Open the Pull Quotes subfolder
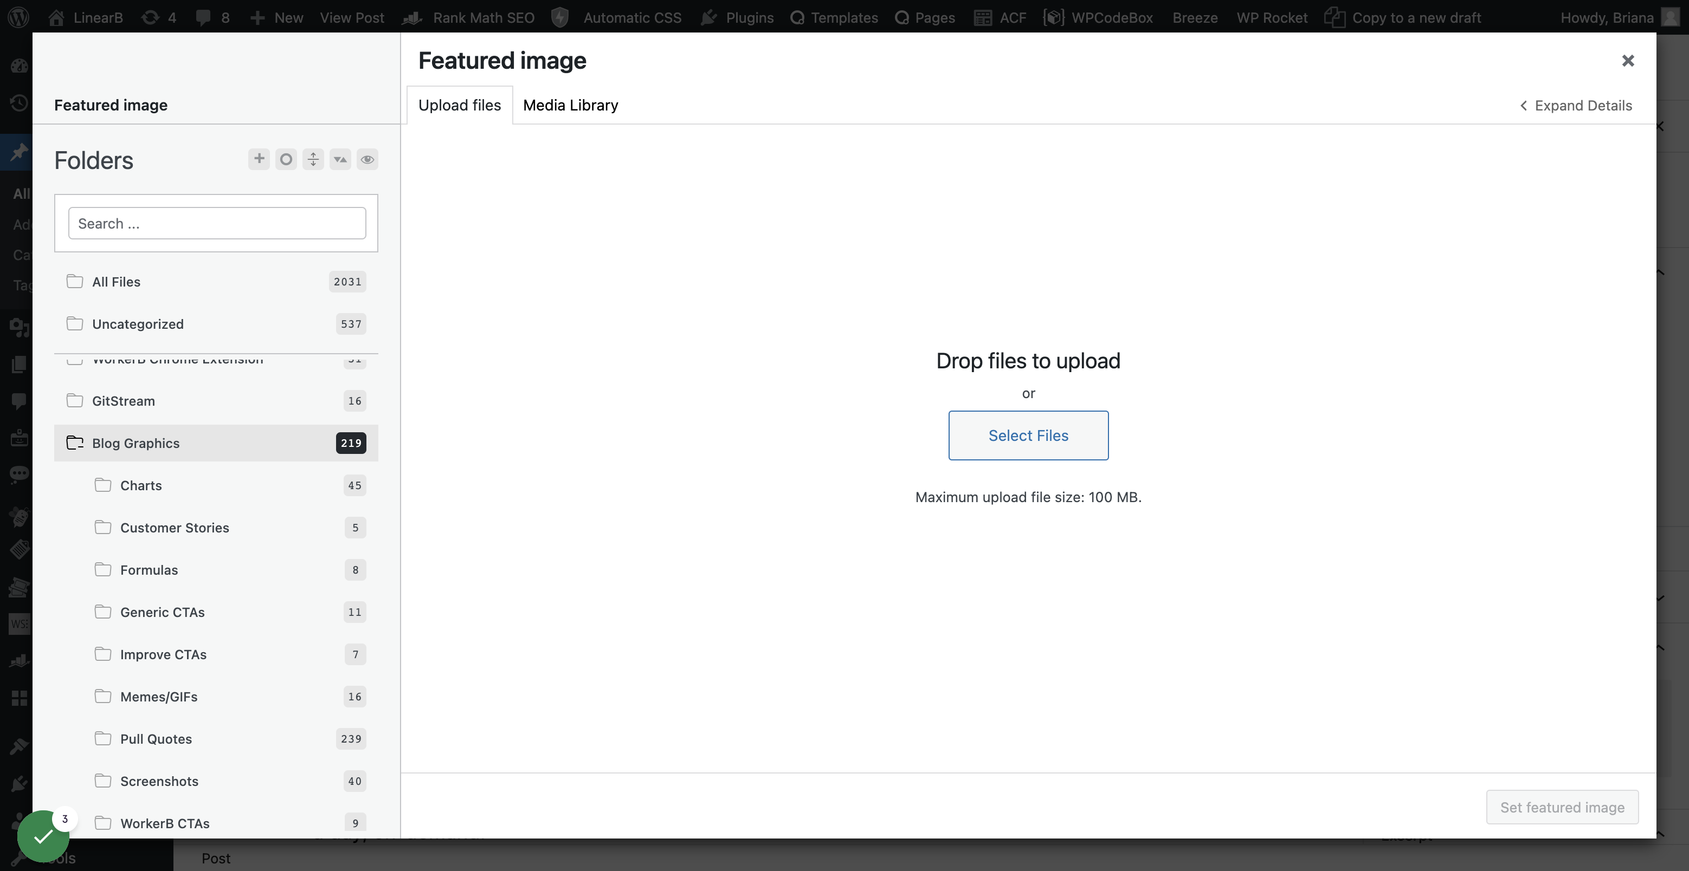 229,739
